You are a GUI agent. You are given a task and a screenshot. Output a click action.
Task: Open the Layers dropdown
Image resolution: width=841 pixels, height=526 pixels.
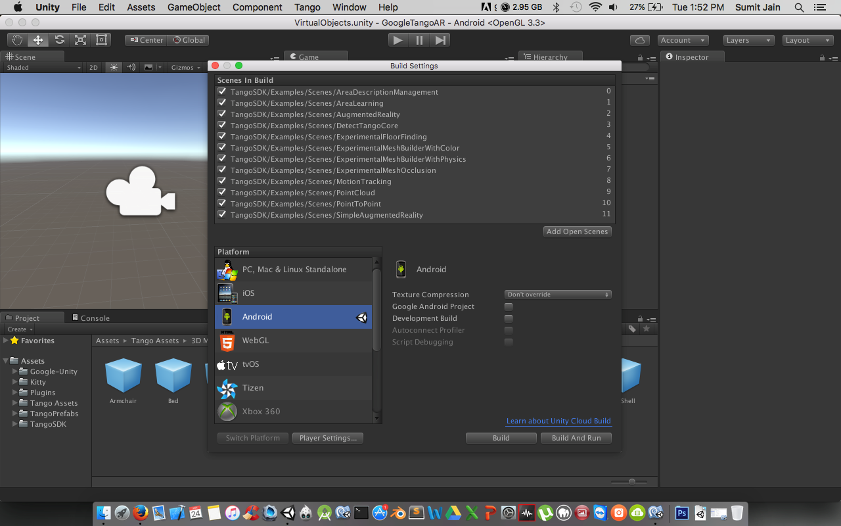click(x=749, y=40)
